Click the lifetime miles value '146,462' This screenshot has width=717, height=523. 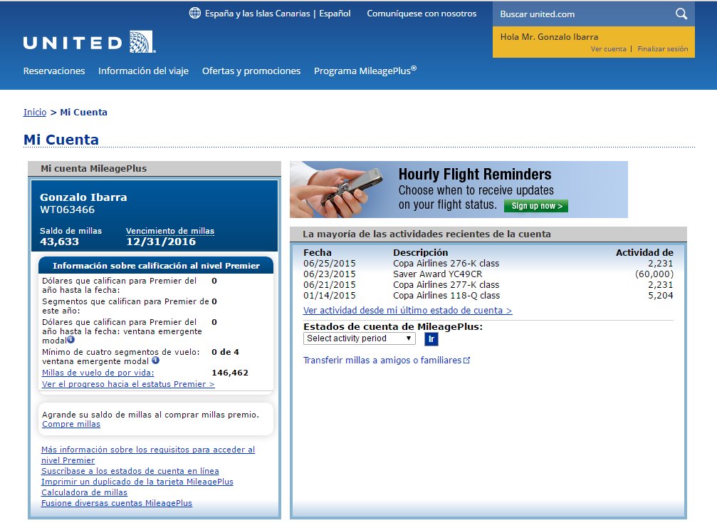[230, 373]
